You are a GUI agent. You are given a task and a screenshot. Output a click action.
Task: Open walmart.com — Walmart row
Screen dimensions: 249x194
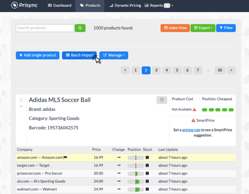(126, 189)
